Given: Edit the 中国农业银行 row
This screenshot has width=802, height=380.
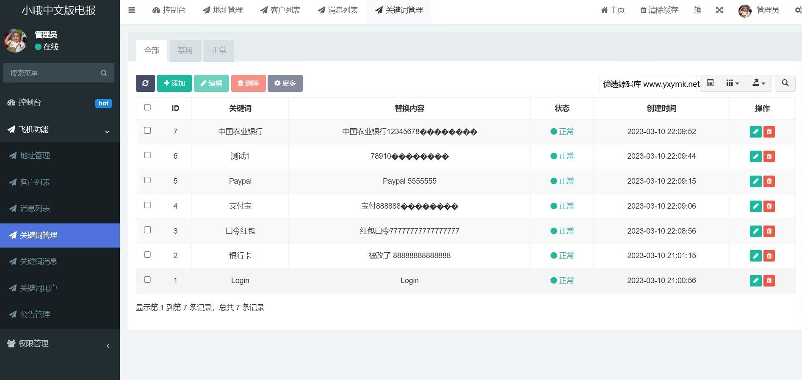Looking at the screenshot, I should pyautogui.click(x=755, y=132).
